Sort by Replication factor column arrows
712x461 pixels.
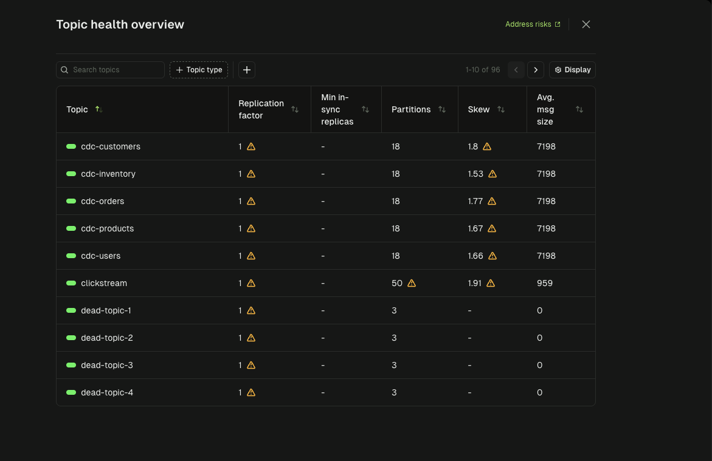click(295, 109)
